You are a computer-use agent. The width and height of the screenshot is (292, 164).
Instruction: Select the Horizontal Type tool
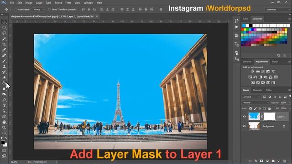[x=4, y=105]
